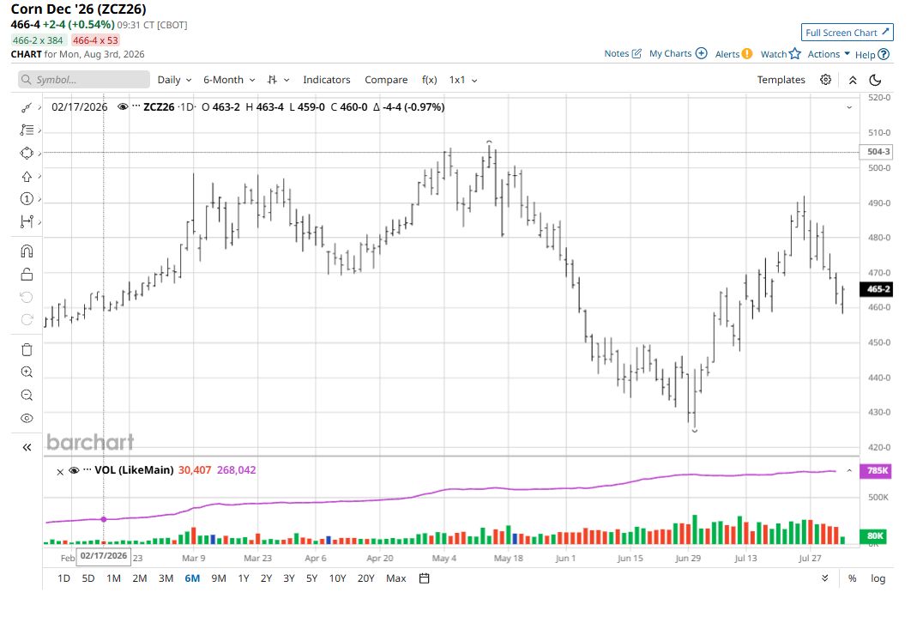The width and height of the screenshot is (917, 617).
Task: Toggle drawings visibility eye in sidebar
Action: 27,418
